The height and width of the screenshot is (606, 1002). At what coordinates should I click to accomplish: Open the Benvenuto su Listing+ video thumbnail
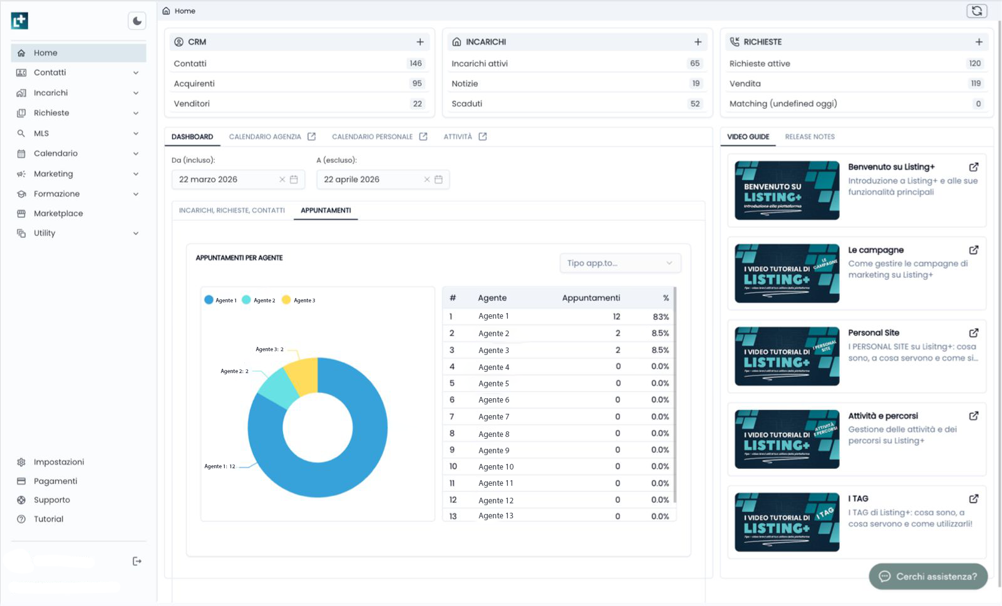(x=787, y=190)
